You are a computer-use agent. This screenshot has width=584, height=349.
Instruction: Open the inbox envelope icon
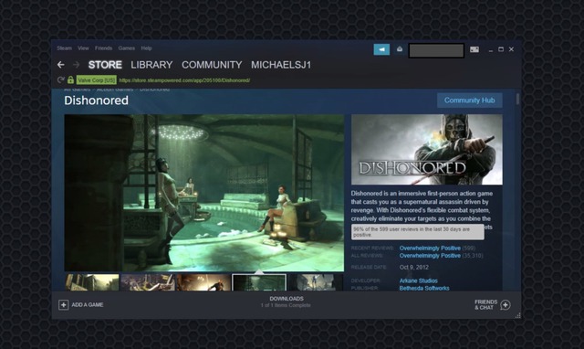coord(400,49)
